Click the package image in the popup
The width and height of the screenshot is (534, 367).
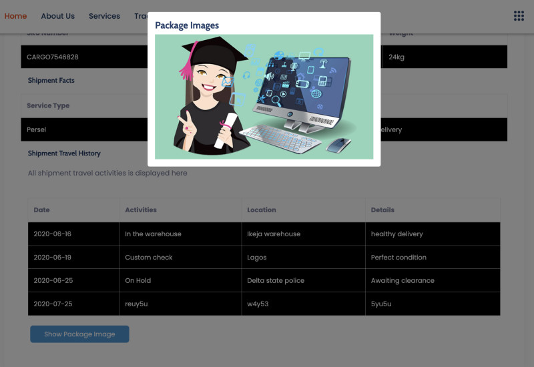(x=264, y=97)
